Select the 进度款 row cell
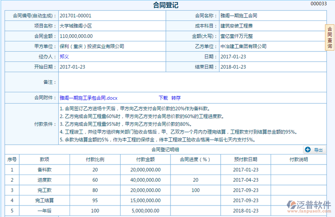This screenshot has height=217, width=335. [44, 180]
